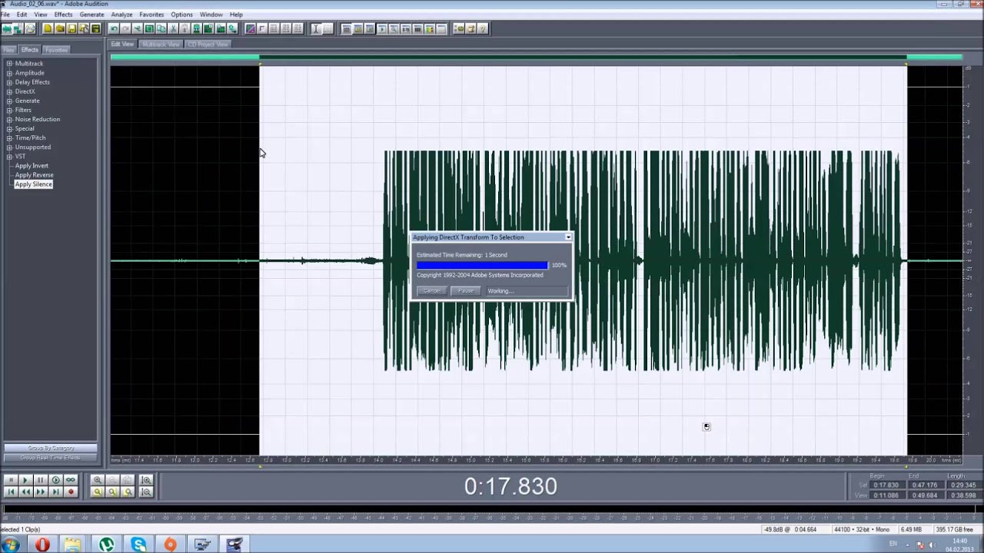This screenshot has width=984, height=553.
Task: Go to End transport button
Action: click(55, 492)
